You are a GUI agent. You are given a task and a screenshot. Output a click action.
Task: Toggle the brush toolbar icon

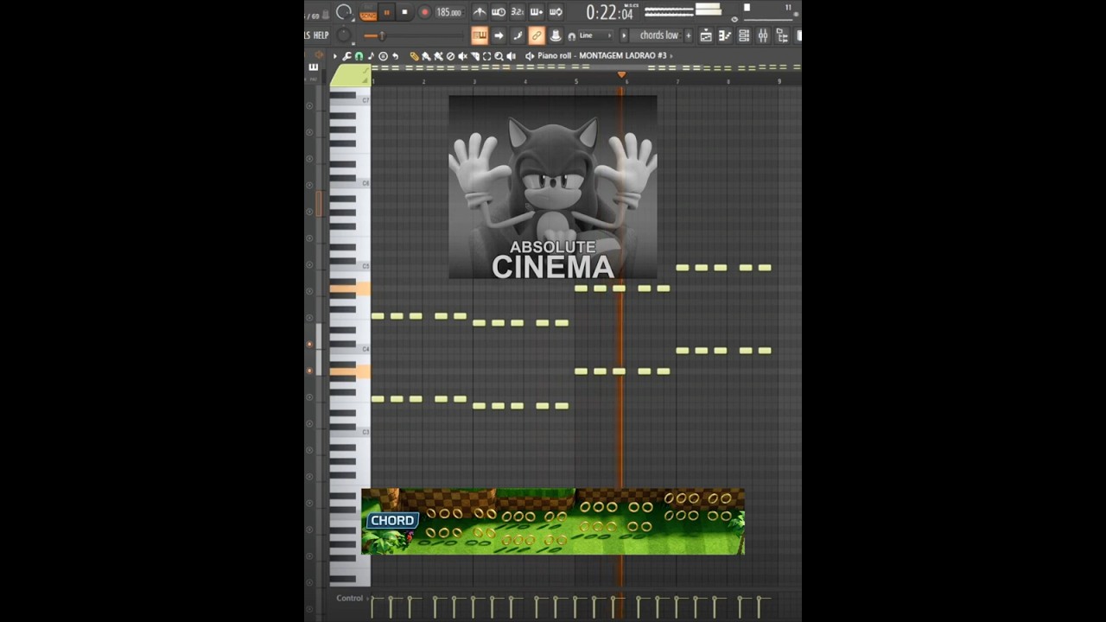click(518, 35)
